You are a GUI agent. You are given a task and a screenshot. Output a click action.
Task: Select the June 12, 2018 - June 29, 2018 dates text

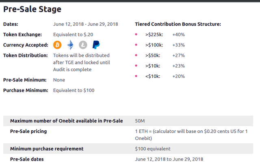pyautogui.click(x=86, y=24)
